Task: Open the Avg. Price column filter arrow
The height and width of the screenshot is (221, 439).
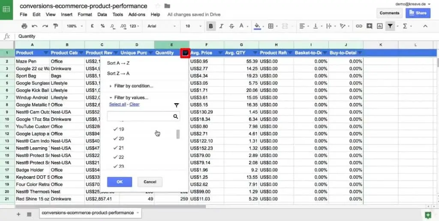Action: [220, 53]
